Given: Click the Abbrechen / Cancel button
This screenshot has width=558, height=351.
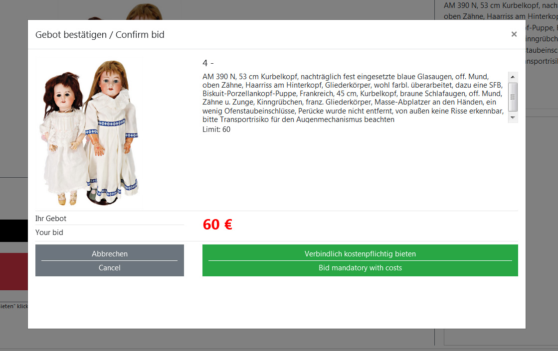Looking at the screenshot, I should [110, 260].
